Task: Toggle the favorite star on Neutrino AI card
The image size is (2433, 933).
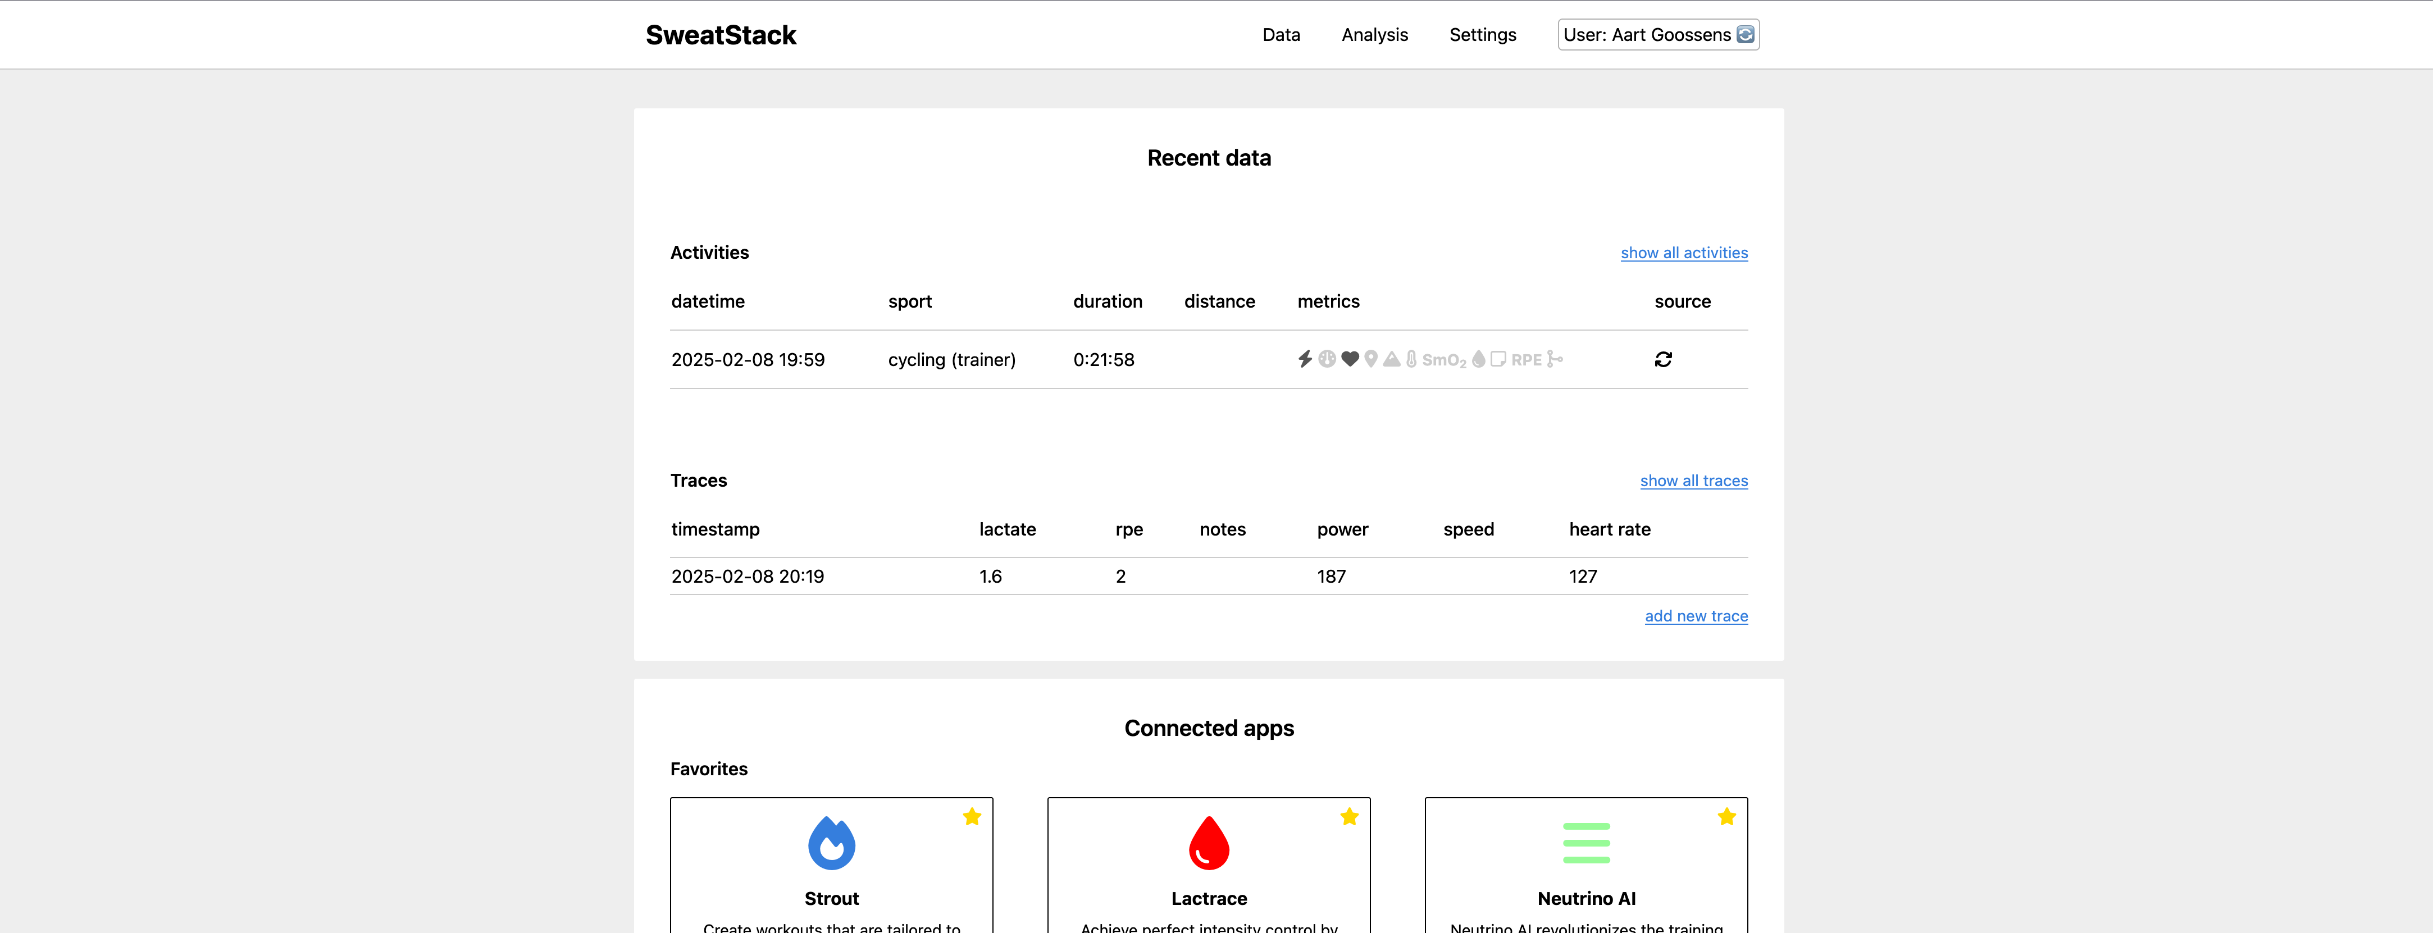Action: tap(1726, 817)
